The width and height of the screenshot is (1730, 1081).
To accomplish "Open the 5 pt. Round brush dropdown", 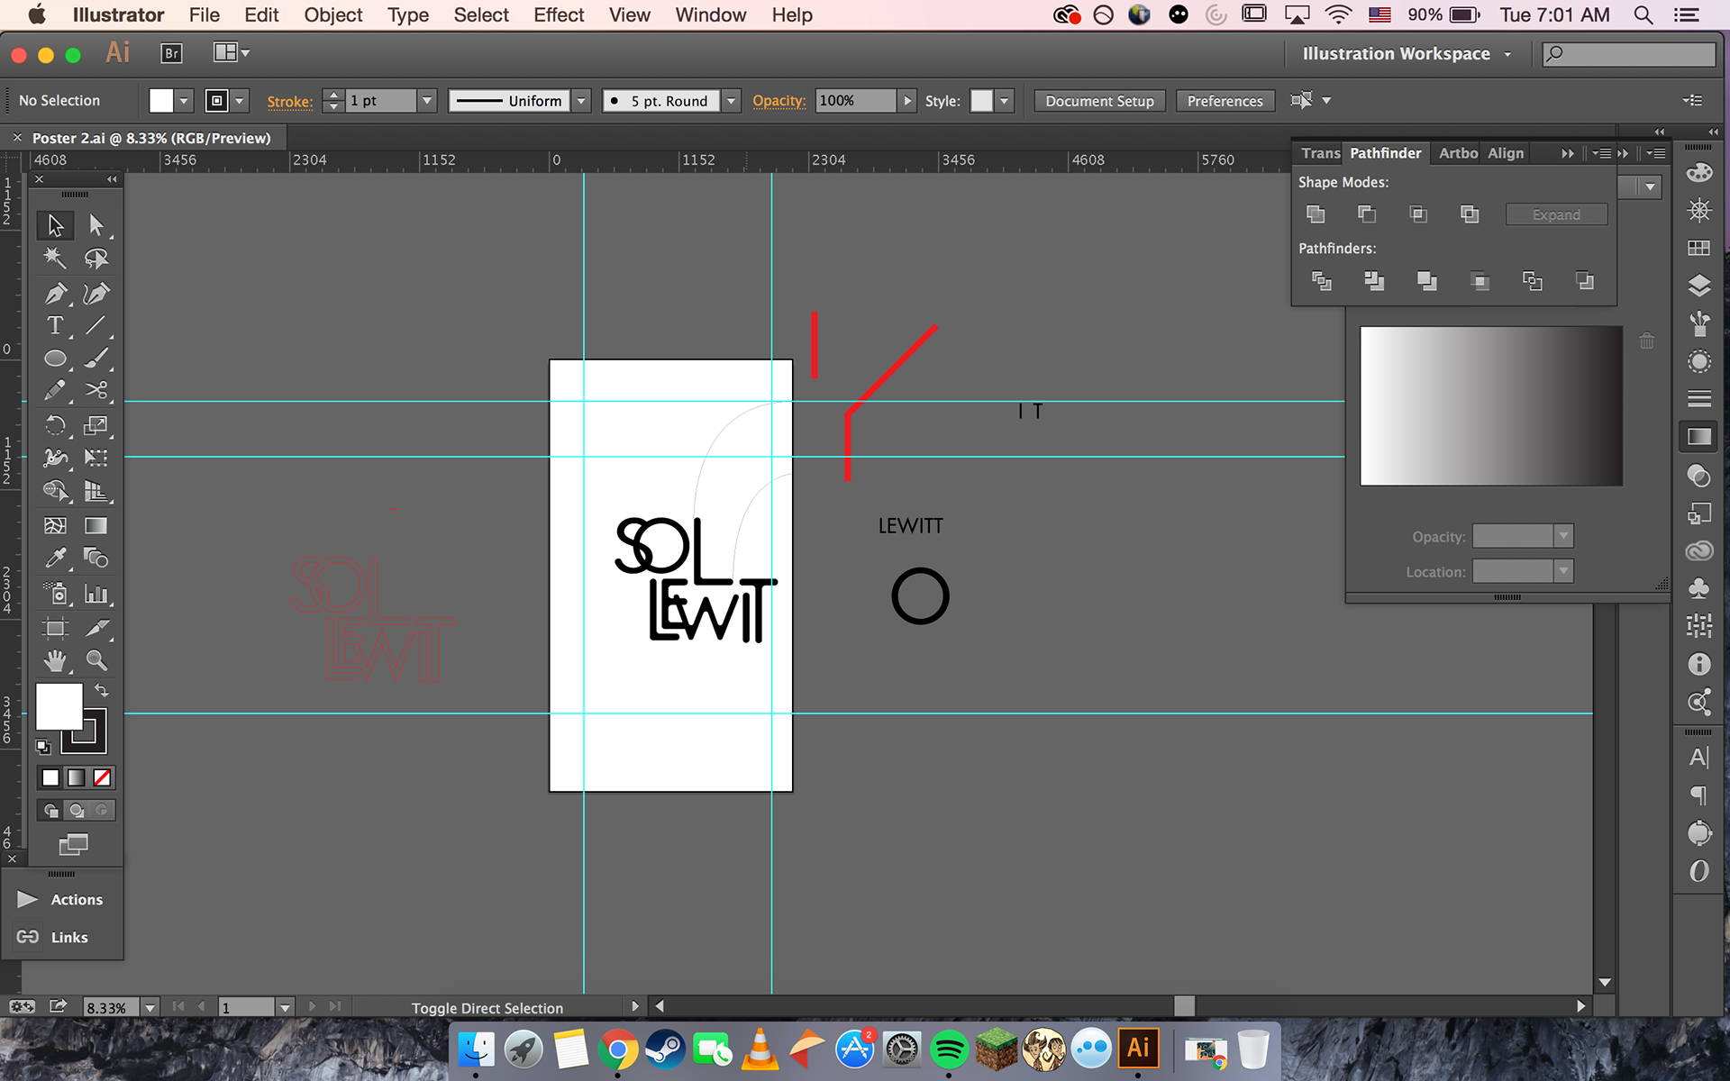I will point(732,101).
